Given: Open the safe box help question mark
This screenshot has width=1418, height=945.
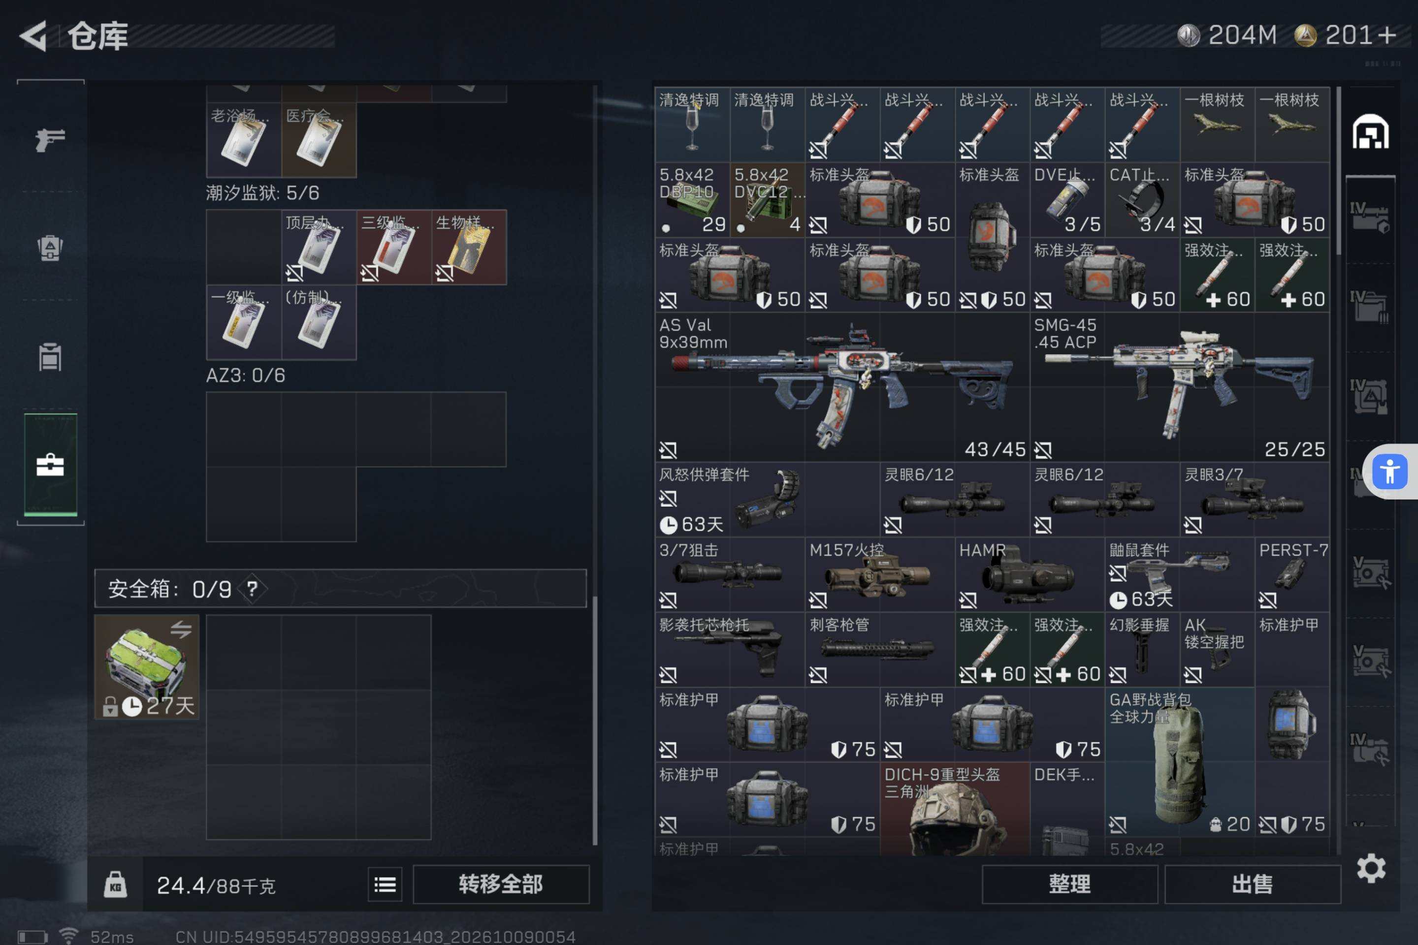Looking at the screenshot, I should click(x=252, y=588).
